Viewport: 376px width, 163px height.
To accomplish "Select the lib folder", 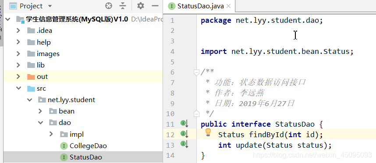I will click(x=36, y=65).
